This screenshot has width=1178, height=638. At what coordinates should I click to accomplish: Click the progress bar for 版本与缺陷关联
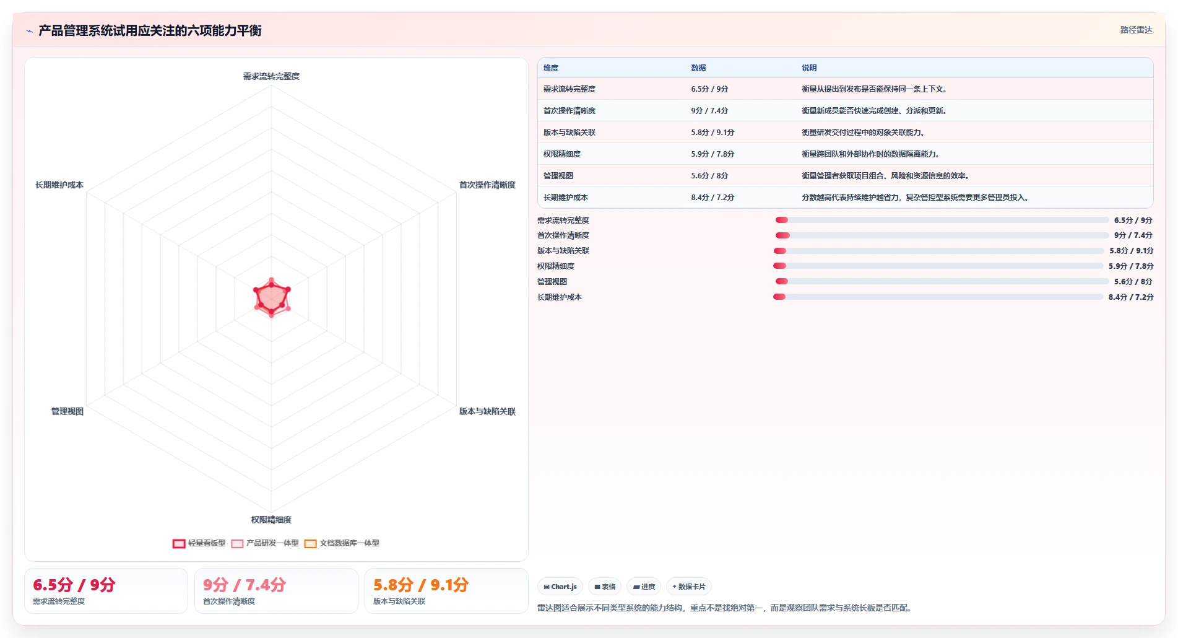point(939,251)
